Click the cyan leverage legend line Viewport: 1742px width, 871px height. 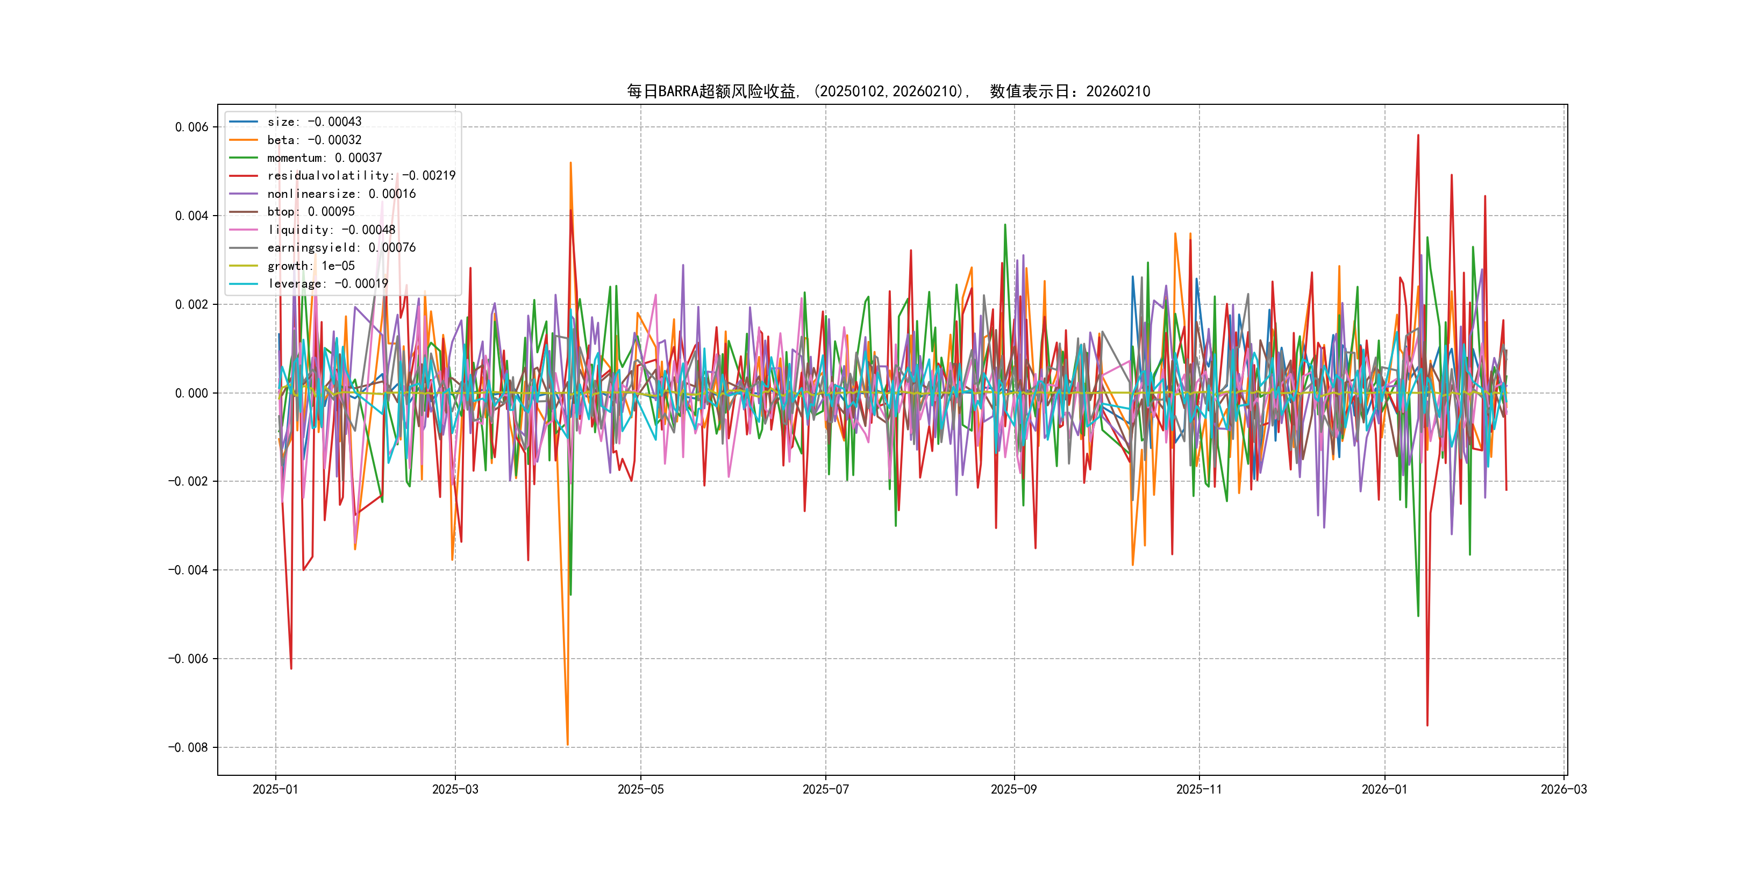pyautogui.click(x=244, y=283)
